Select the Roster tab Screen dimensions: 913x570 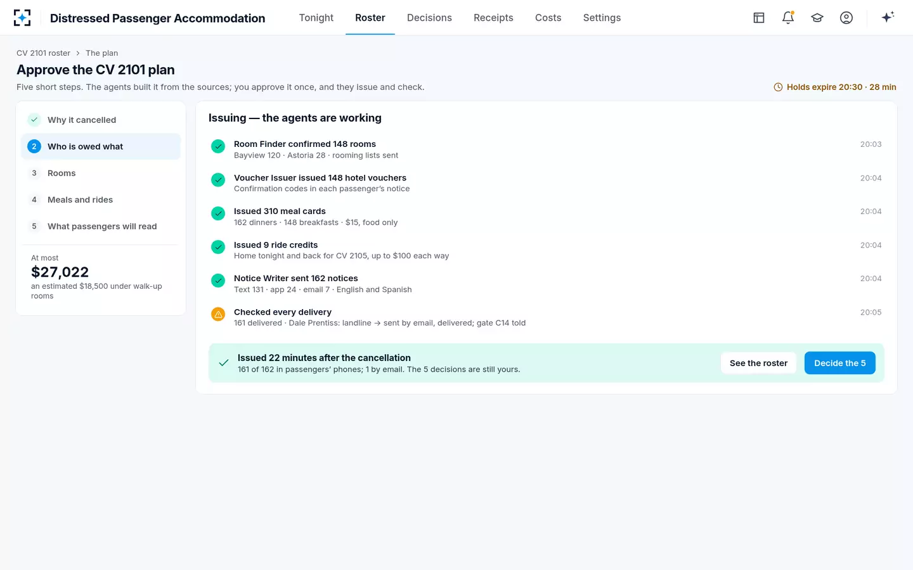370,18
